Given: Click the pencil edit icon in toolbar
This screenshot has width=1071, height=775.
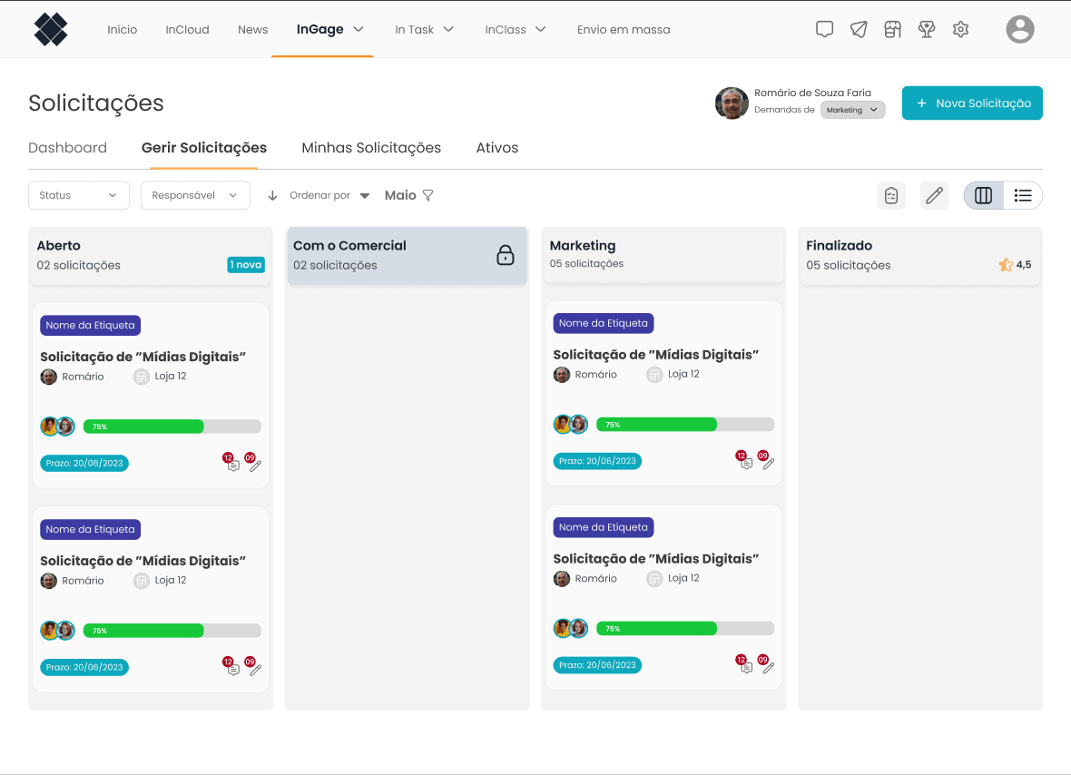Looking at the screenshot, I should (934, 195).
